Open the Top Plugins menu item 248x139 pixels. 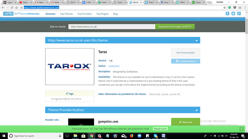(102, 14)
